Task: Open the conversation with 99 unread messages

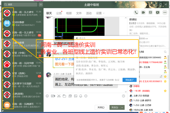Action: (22, 34)
